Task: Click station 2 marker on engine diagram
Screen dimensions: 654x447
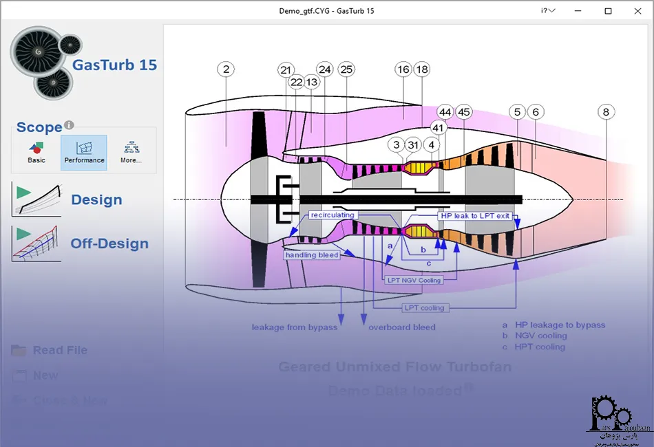Action: (225, 69)
